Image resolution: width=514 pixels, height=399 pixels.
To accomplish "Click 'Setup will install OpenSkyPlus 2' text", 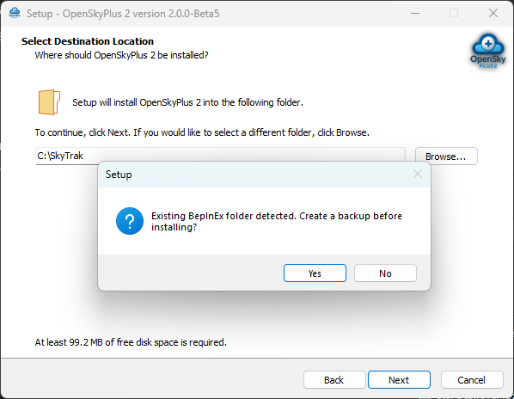I will 188,102.
